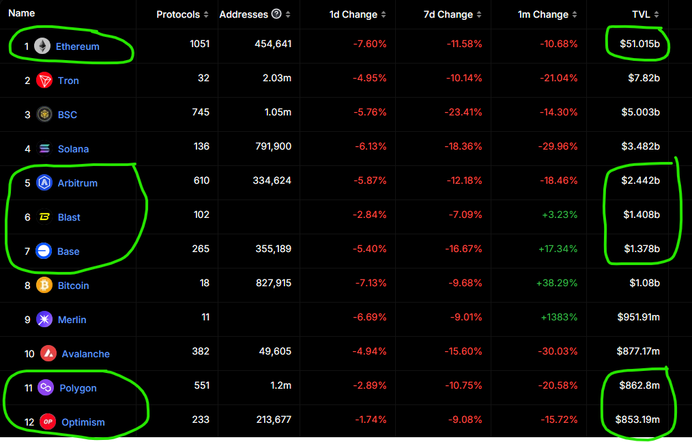The height and width of the screenshot is (442, 692).
Task: Sort by 1m Change column arrows
Action: [x=574, y=14]
